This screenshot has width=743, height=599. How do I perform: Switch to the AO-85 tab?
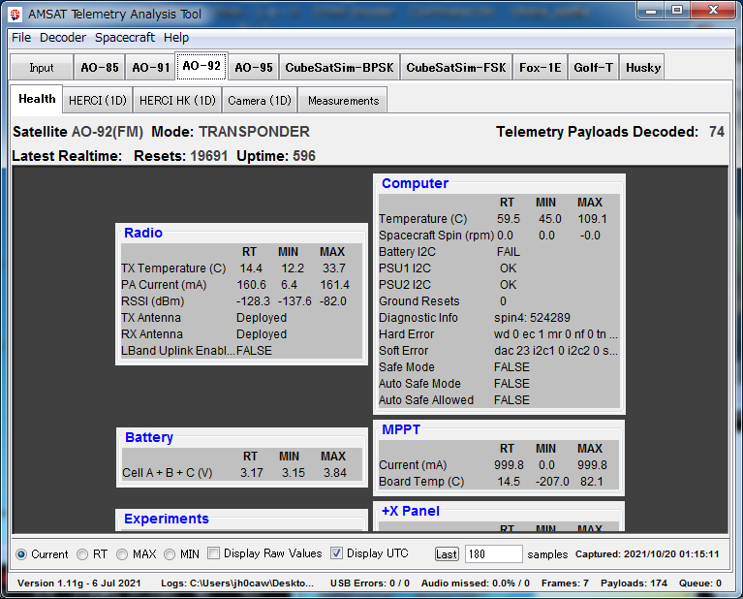(100, 67)
